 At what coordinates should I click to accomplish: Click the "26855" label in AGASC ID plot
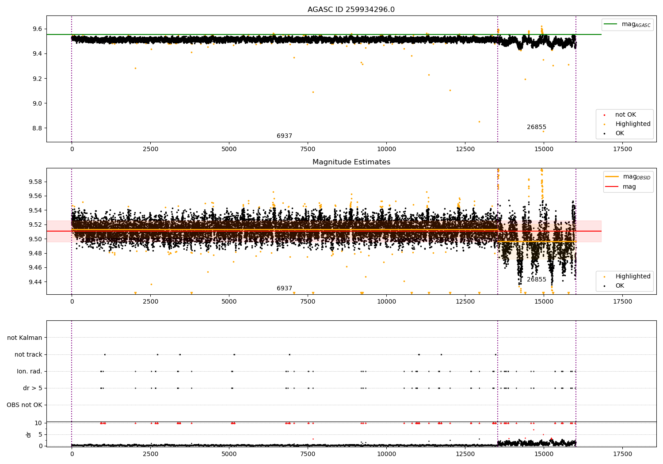click(537, 127)
